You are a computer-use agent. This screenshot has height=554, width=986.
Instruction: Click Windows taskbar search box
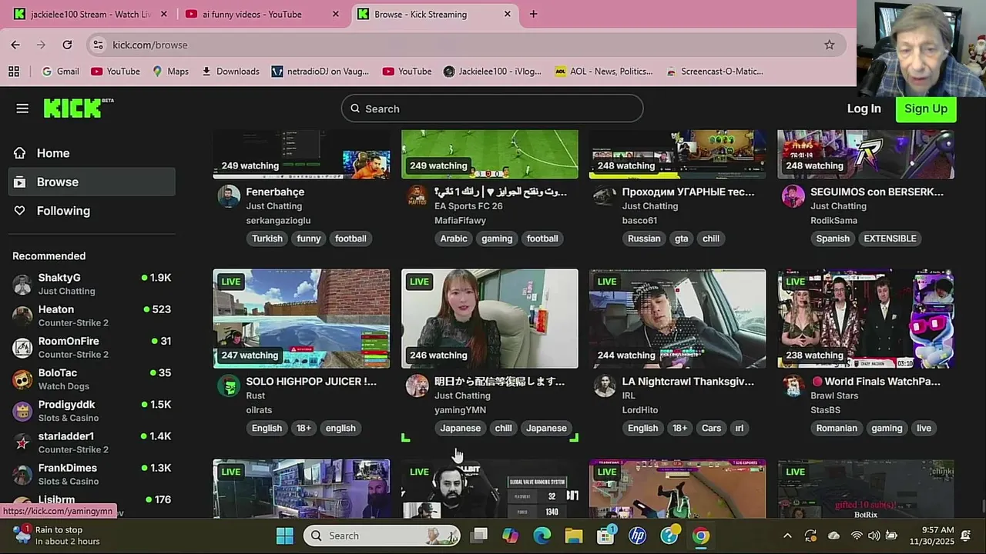coord(382,536)
